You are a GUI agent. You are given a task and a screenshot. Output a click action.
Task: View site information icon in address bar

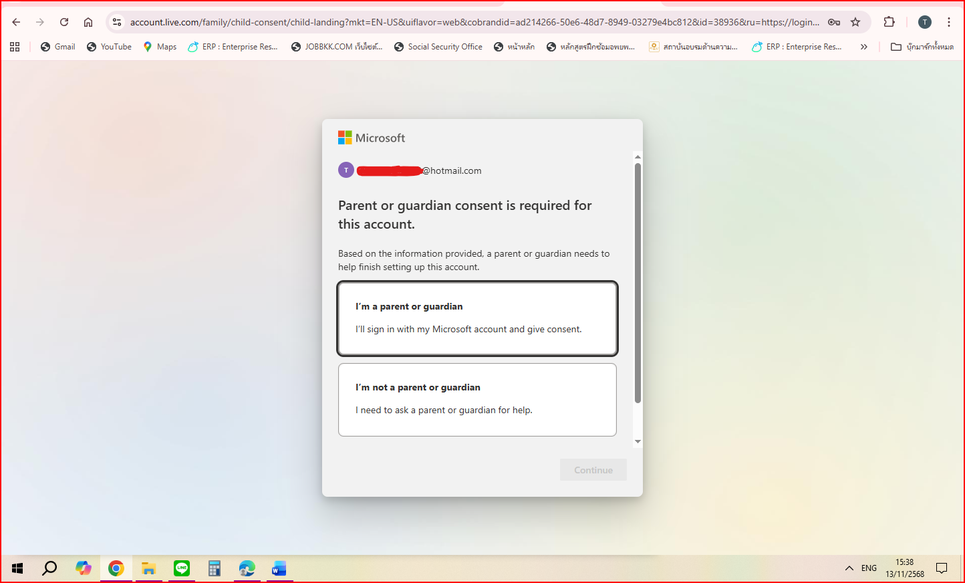click(x=117, y=22)
